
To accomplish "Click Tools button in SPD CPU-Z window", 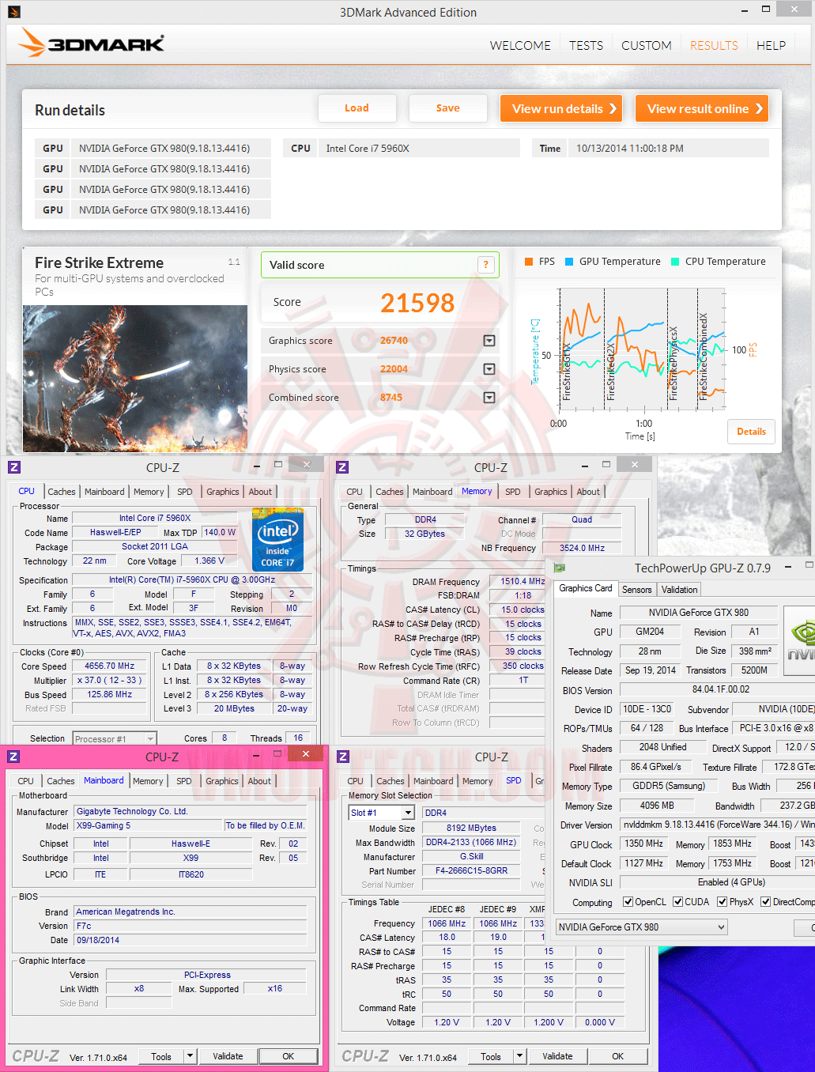I will pyautogui.click(x=491, y=1056).
